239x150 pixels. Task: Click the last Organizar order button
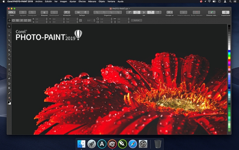point(118,12)
